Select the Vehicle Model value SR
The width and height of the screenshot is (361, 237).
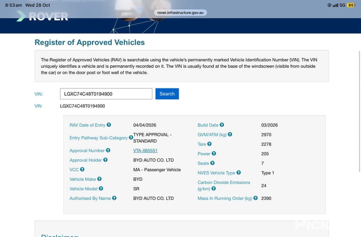coord(136,189)
